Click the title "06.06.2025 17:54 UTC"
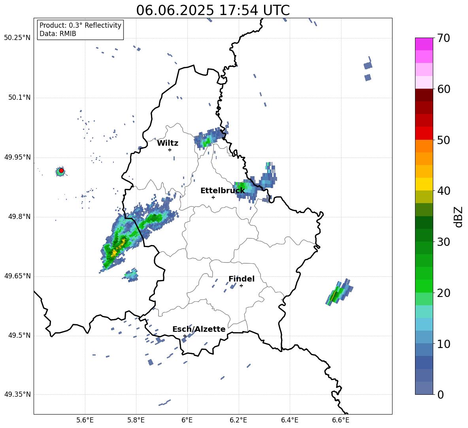 point(213,10)
